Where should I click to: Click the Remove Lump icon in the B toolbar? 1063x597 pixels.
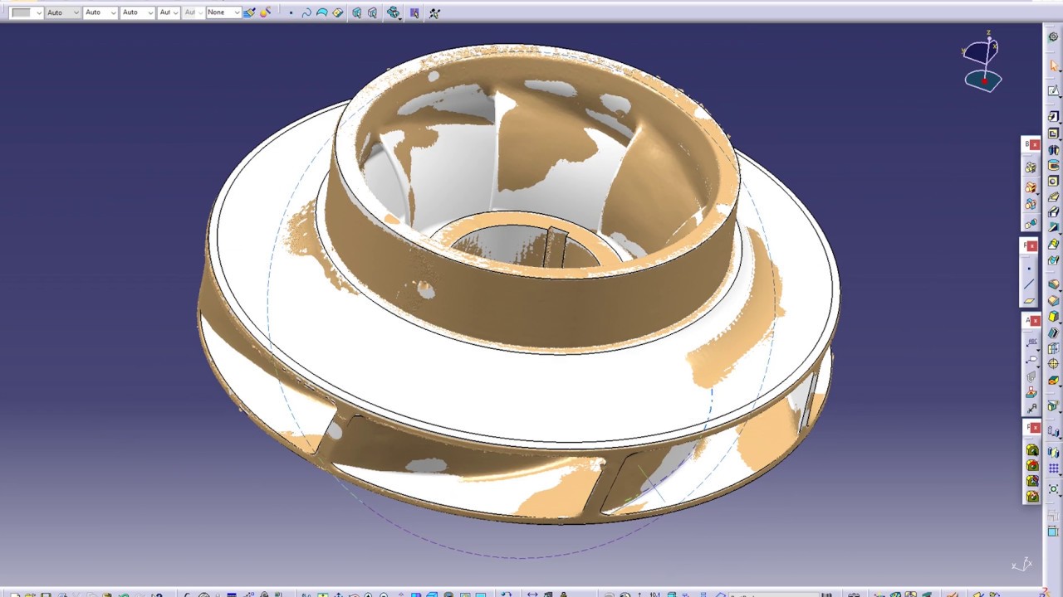click(x=1030, y=223)
